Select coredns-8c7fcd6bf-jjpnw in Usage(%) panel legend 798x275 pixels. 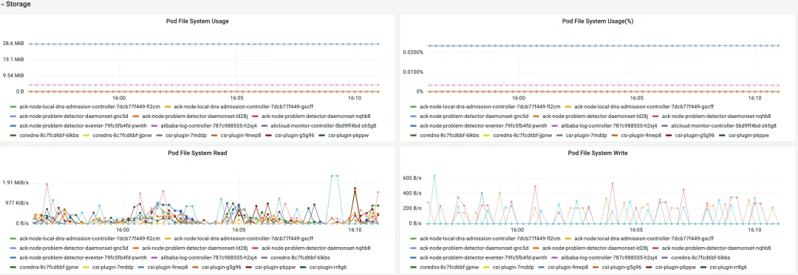click(522, 136)
